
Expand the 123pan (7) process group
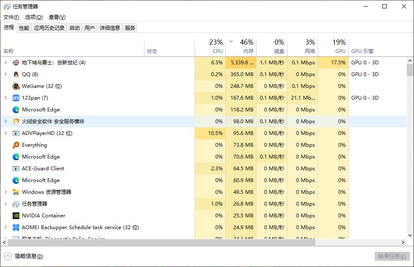[6, 98]
